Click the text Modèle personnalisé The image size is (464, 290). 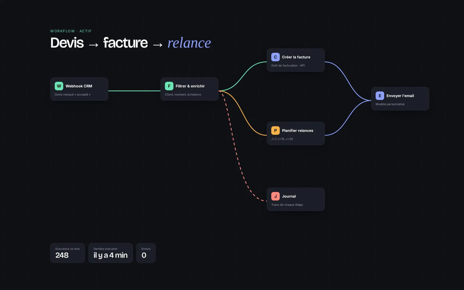tap(390, 104)
